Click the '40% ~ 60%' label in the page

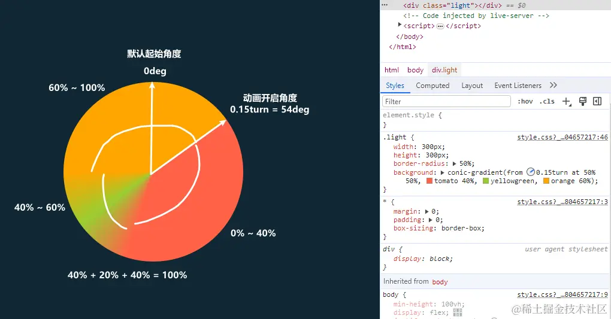point(40,207)
